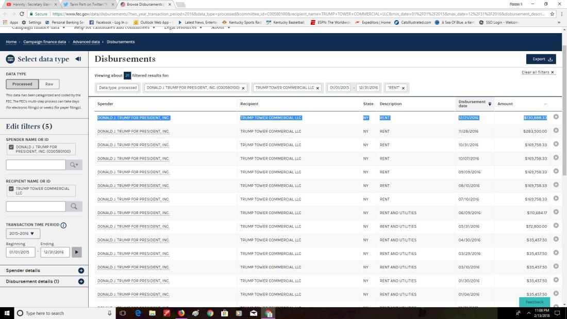Uncheck the Donald J. Trump for President spender filter
567x319 pixels.
point(11,147)
